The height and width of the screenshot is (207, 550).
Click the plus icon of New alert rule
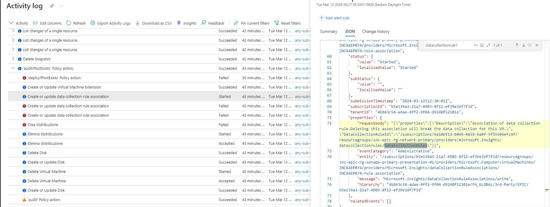[x=321, y=18]
